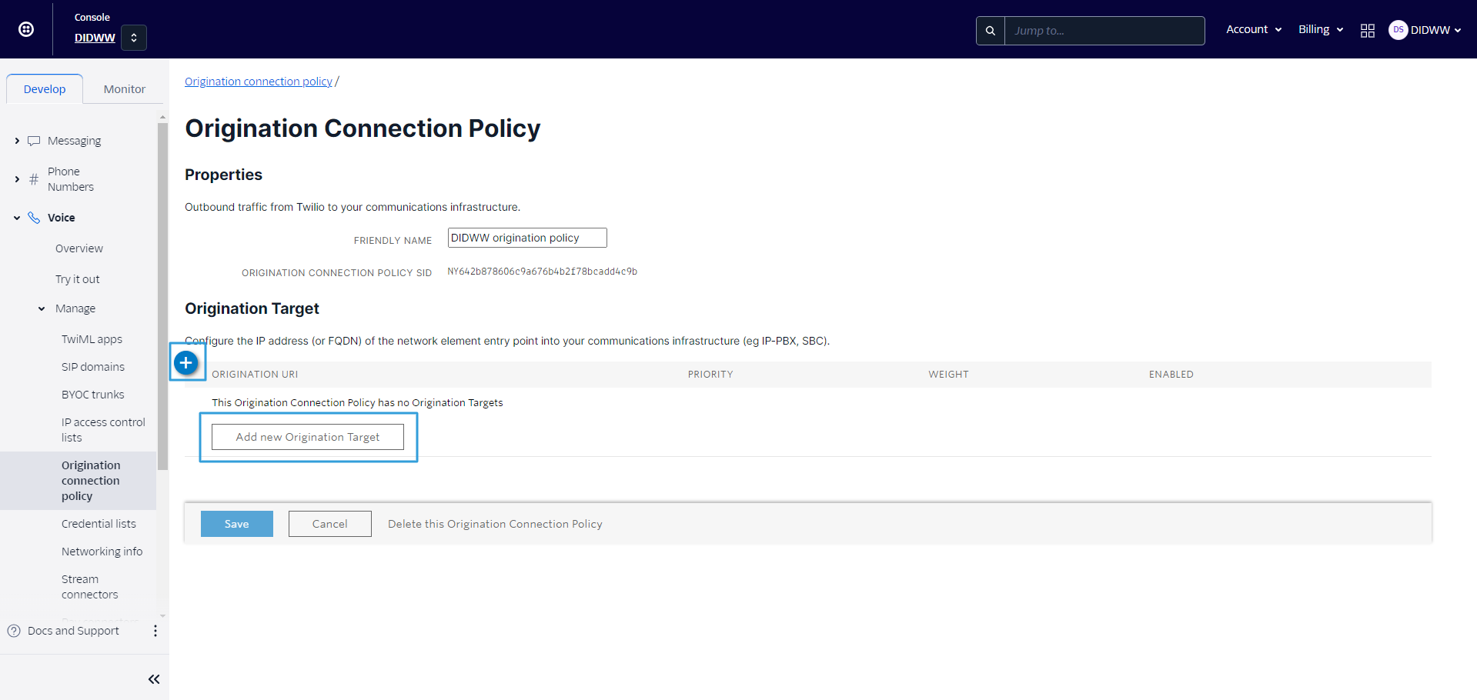Open BYOC trunks in sidebar
The width and height of the screenshot is (1477, 700).
93,395
